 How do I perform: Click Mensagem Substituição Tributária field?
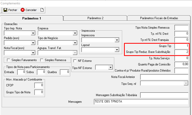point(164,95)
